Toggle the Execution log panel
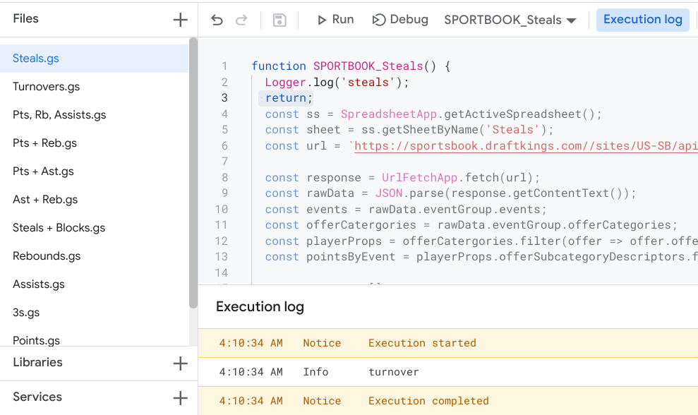This screenshot has width=698, height=415. point(643,20)
